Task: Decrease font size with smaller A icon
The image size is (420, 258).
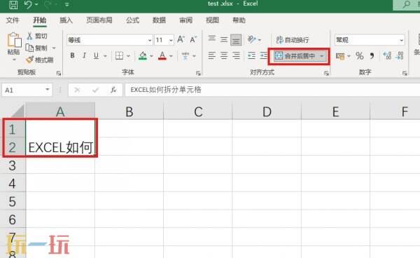Action: coord(193,40)
